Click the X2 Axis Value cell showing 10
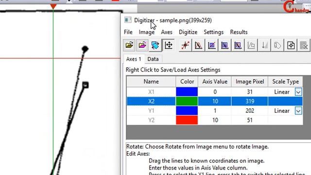 click(215, 102)
